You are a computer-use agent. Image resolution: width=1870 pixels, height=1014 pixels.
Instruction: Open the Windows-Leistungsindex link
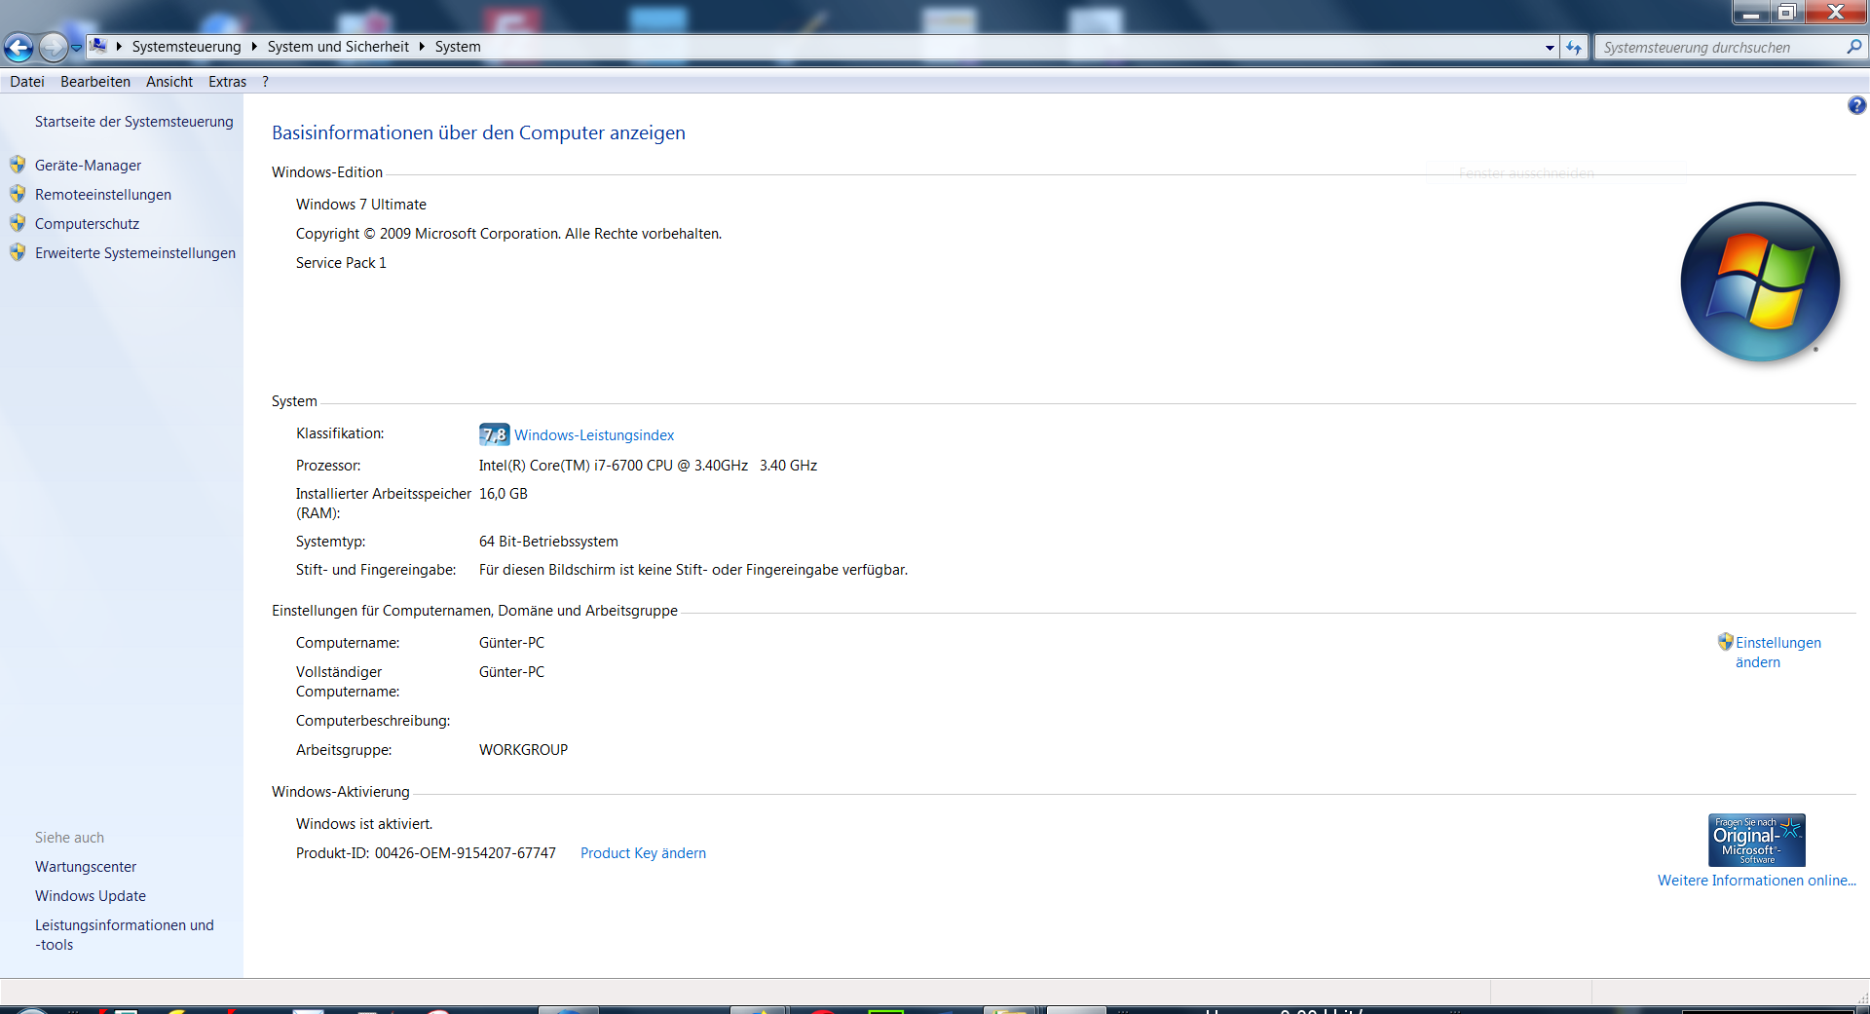594,435
